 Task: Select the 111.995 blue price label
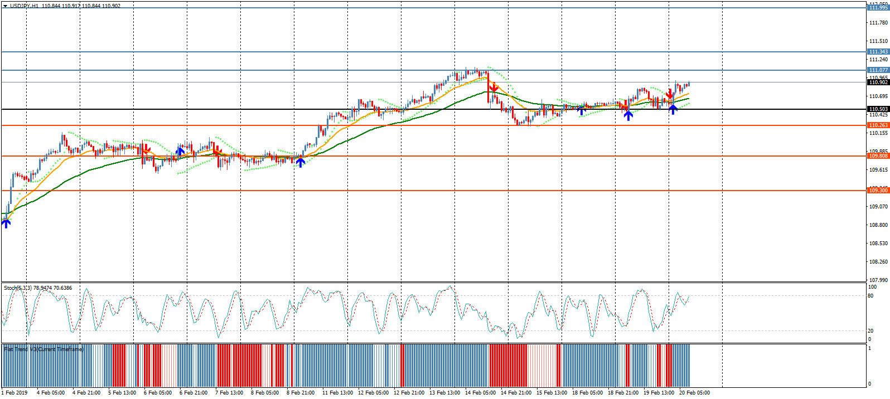pyautogui.click(x=878, y=8)
